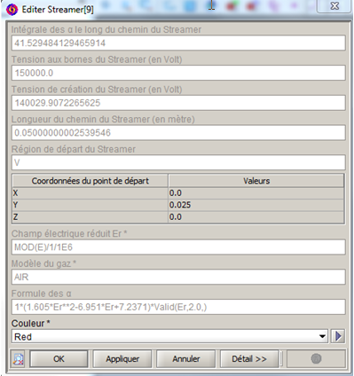Viewport: 354px width, 376px height.
Task: Click the help icon beside the OK button
Action: click(x=19, y=359)
